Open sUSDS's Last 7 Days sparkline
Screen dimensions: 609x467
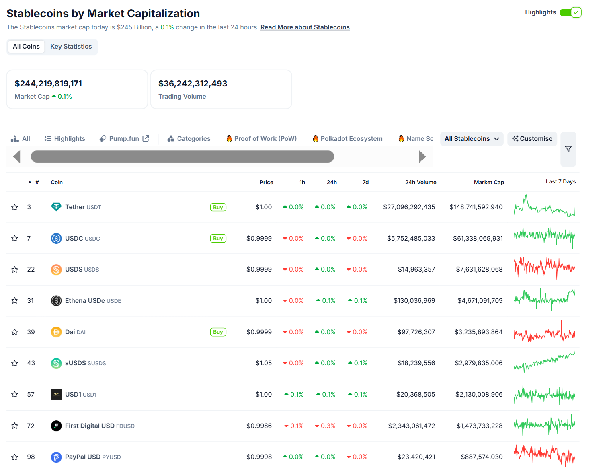tap(545, 362)
